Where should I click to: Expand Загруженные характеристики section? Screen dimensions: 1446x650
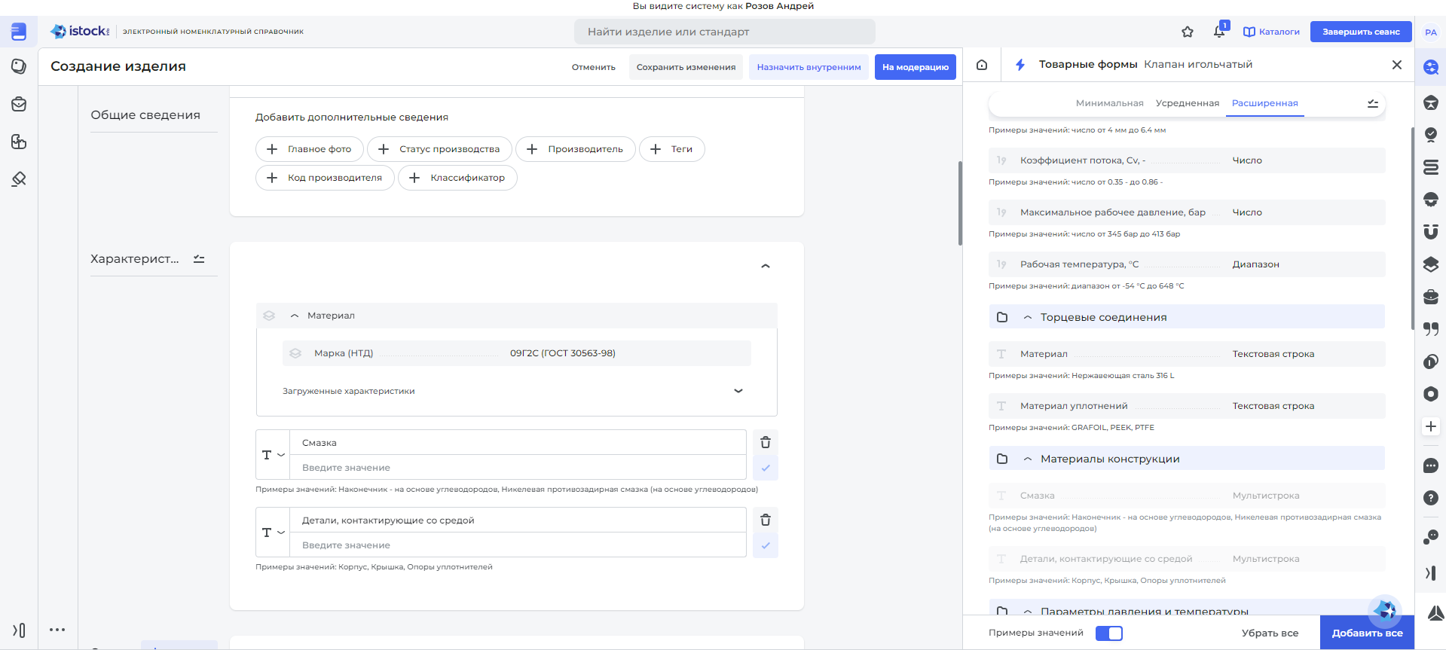[738, 391]
